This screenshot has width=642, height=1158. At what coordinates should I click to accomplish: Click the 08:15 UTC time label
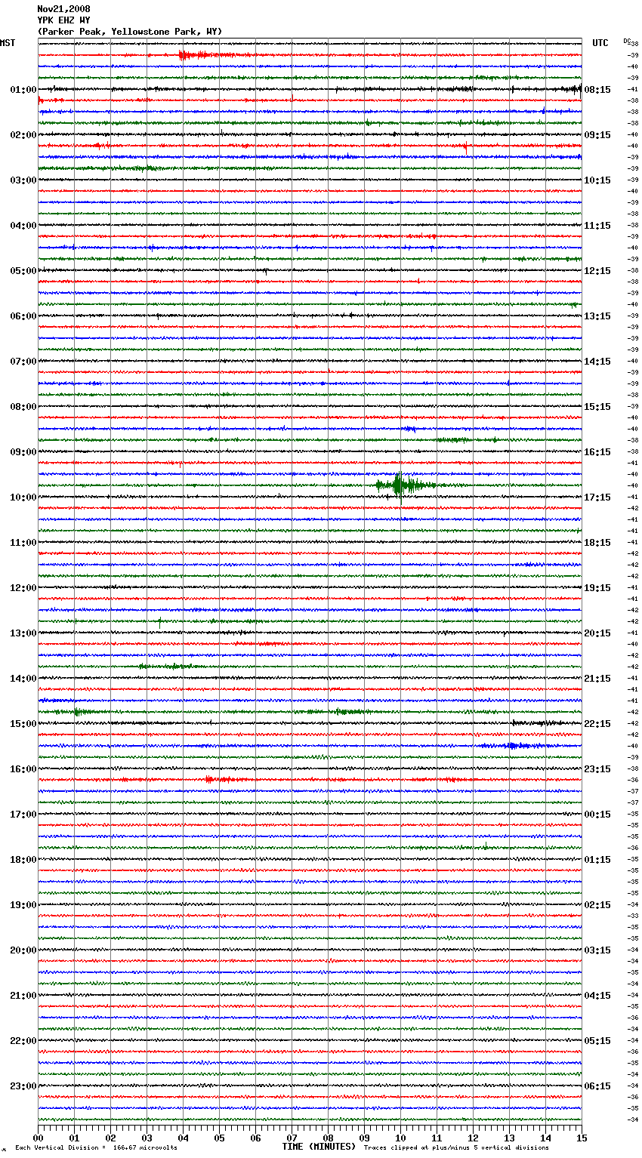pyautogui.click(x=597, y=90)
